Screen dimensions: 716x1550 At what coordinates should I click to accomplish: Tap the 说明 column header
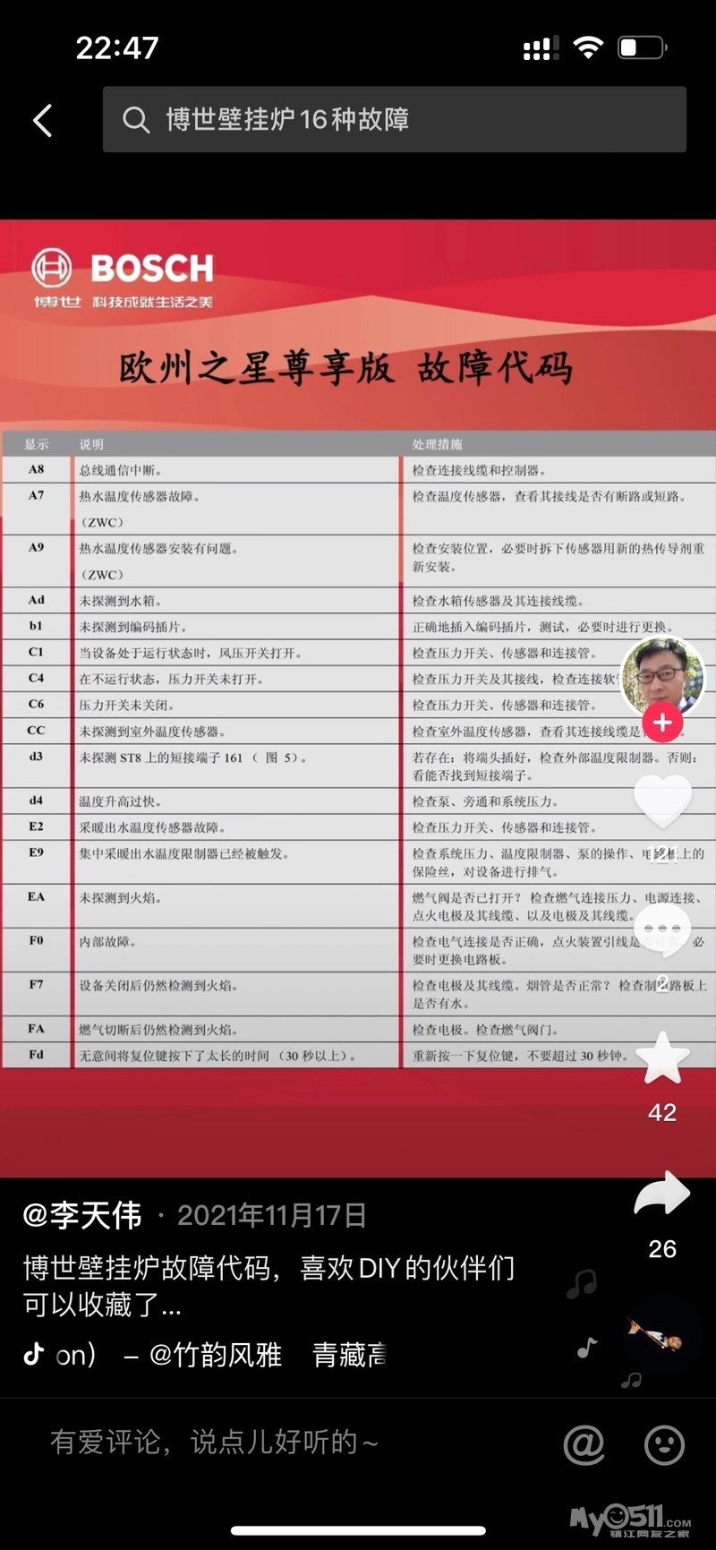[91, 444]
